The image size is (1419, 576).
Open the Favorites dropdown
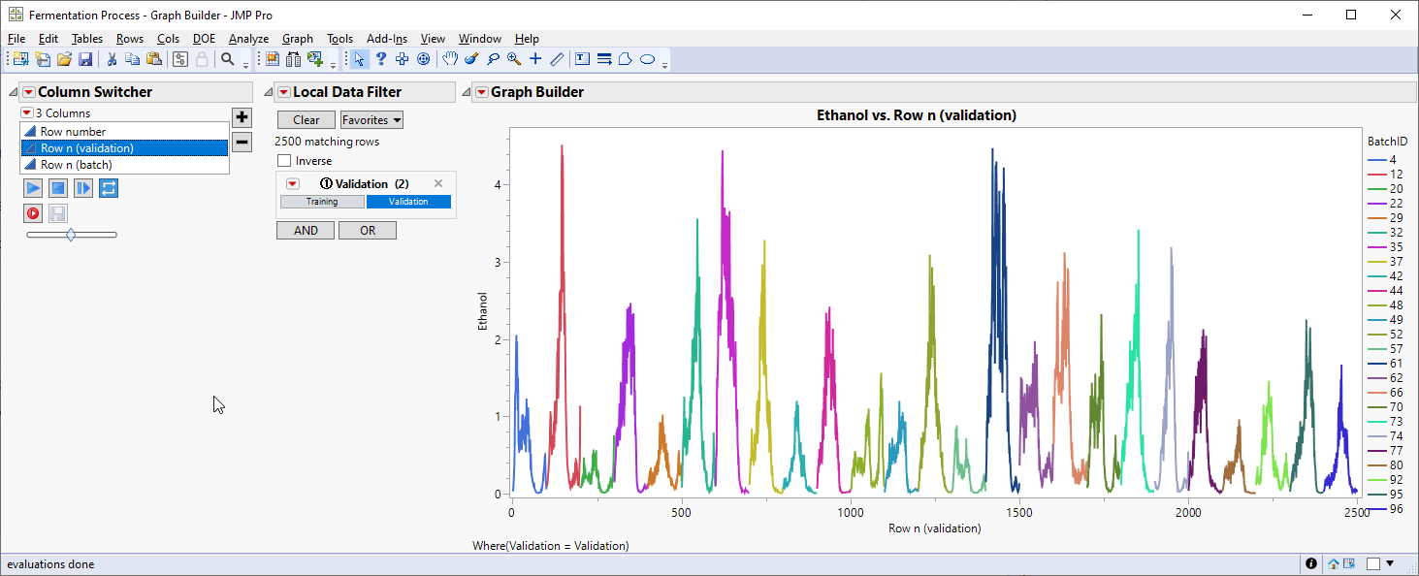click(x=371, y=120)
